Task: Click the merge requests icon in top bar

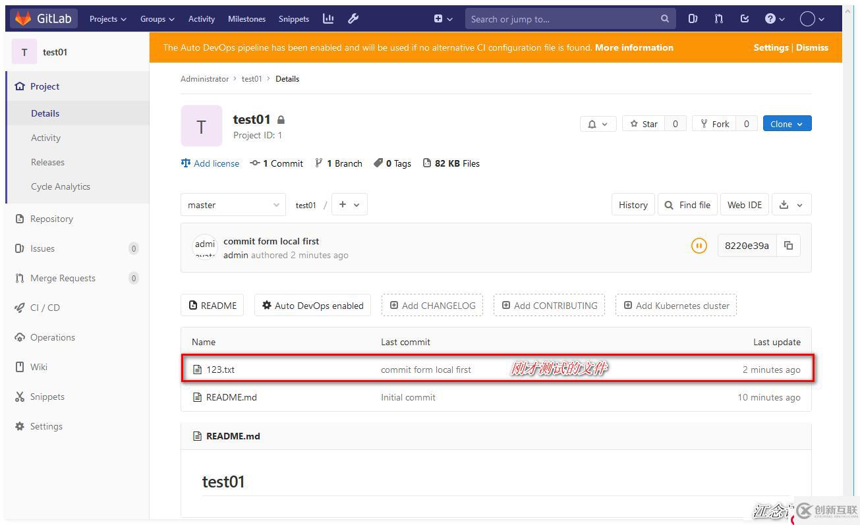Action: point(718,18)
